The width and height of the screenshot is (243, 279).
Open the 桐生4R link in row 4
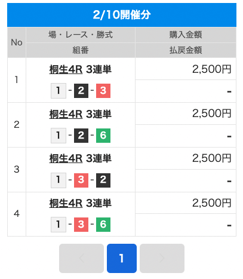[66, 203]
